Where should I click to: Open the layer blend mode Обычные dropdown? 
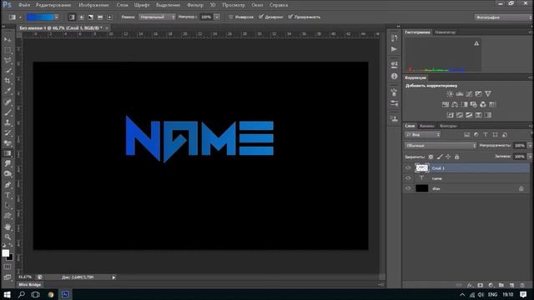click(x=441, y=146)
